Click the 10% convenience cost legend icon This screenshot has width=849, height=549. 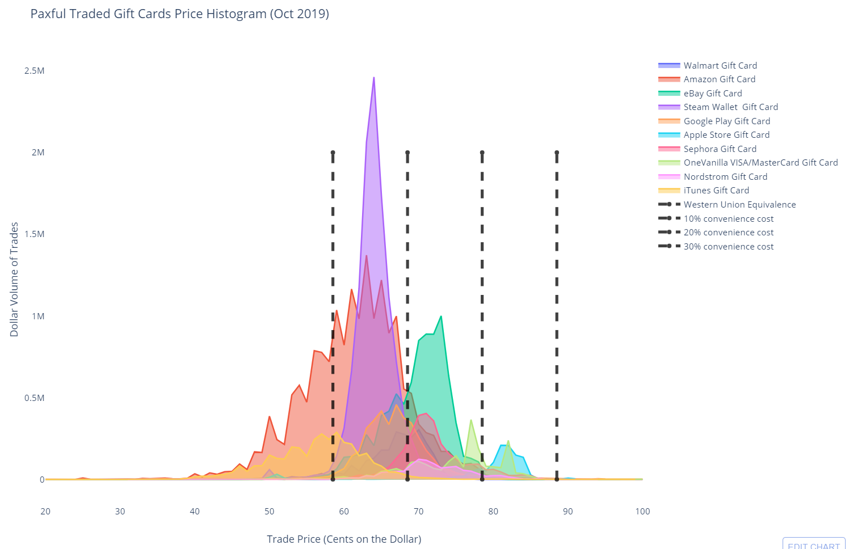pos(669,219)
